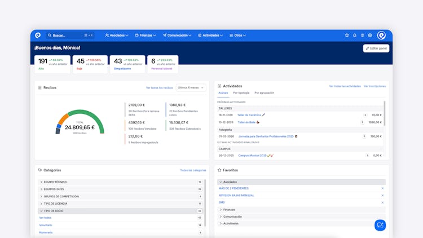Screen dimensions: 423x238
Task: Open Últimos 6 meses period dropdown
Action: 191,87
